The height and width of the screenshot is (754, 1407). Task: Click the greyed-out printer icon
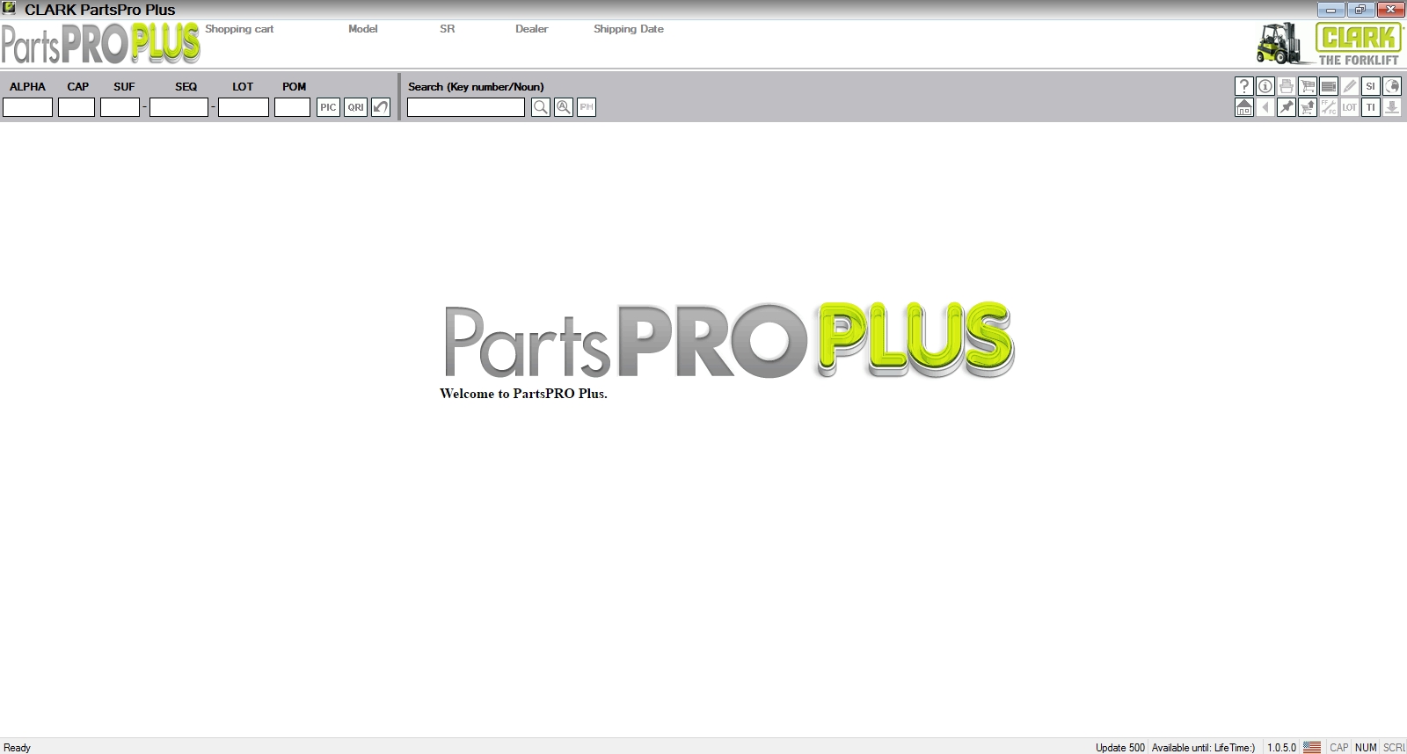pyautogui.click(x=1287, y=86)
